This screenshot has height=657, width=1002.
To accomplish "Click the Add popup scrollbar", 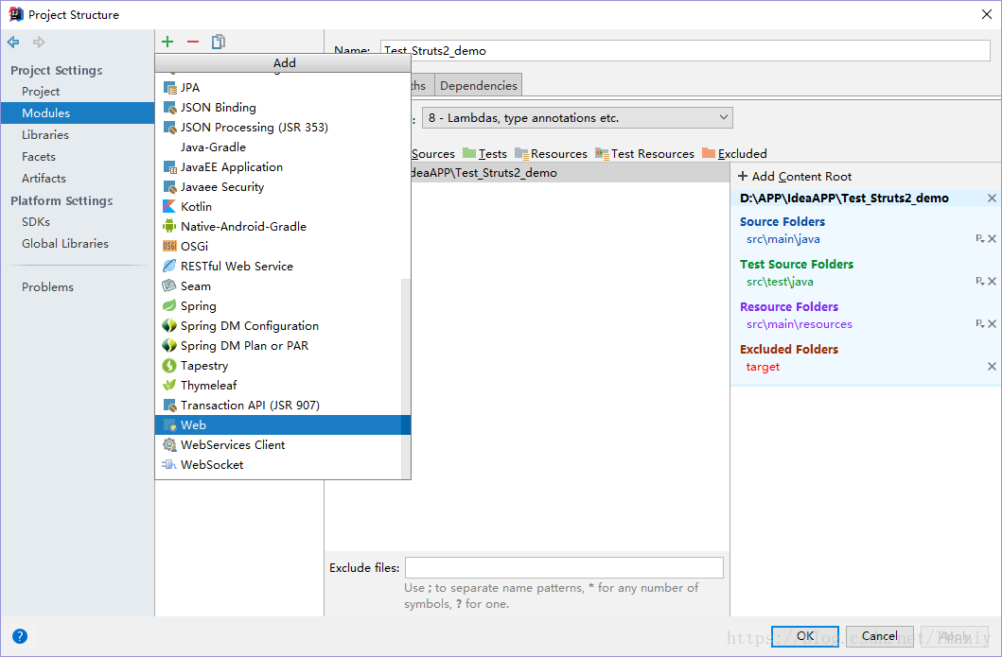I will pos(405,378).
